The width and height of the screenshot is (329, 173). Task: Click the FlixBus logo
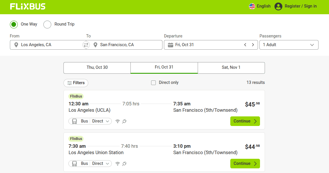28,6
